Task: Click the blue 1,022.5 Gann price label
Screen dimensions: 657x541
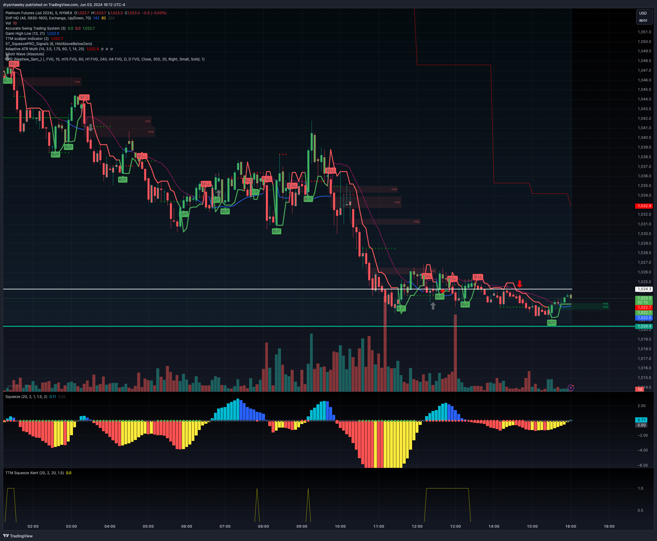Action: click(x=644, y=318)
